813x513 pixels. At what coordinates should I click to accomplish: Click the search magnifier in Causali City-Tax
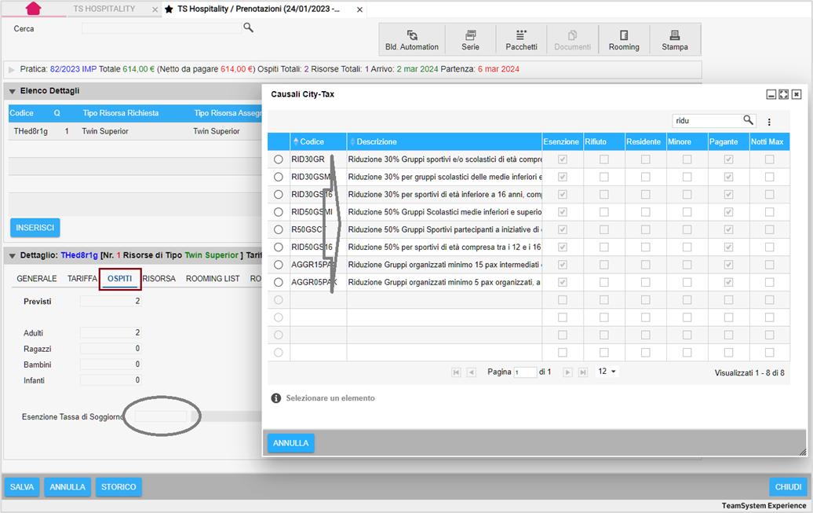click(x=748, y=120)
